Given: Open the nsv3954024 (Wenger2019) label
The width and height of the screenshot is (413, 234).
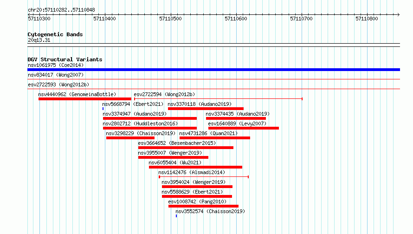Looking at the screenshot, I should (194, 182).
